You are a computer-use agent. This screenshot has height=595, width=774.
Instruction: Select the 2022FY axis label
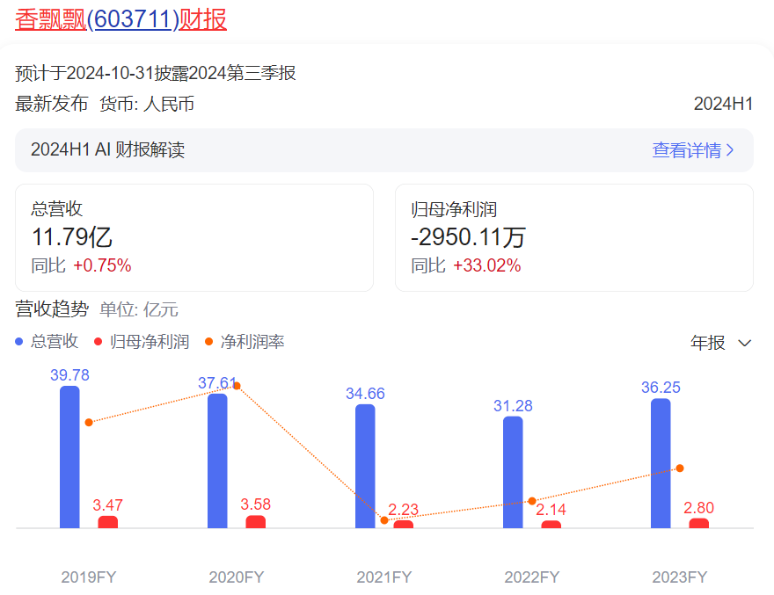click(531, 577)
